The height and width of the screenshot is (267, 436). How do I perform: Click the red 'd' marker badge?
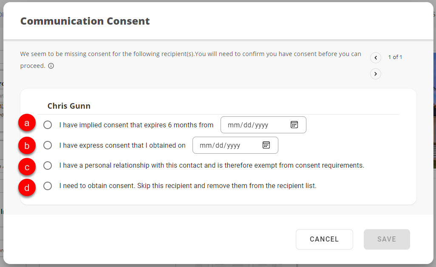pos(27,187)
